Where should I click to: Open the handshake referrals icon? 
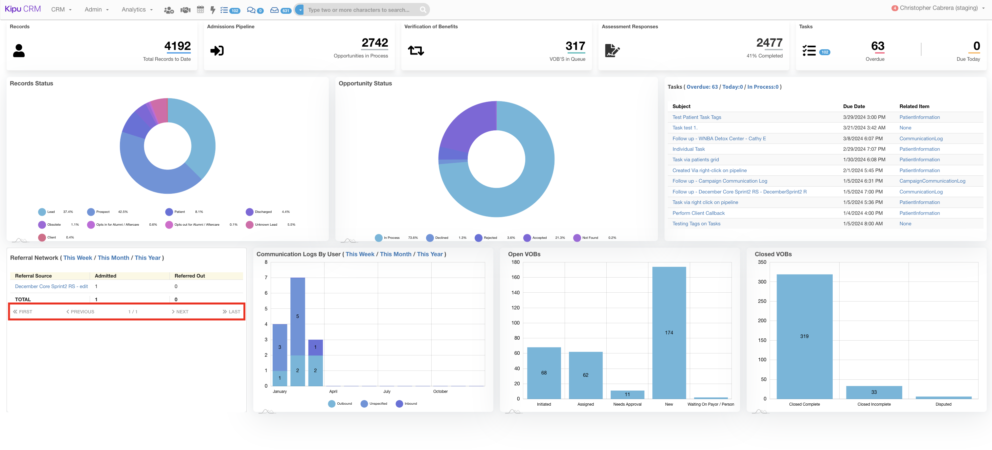(185, 10)
